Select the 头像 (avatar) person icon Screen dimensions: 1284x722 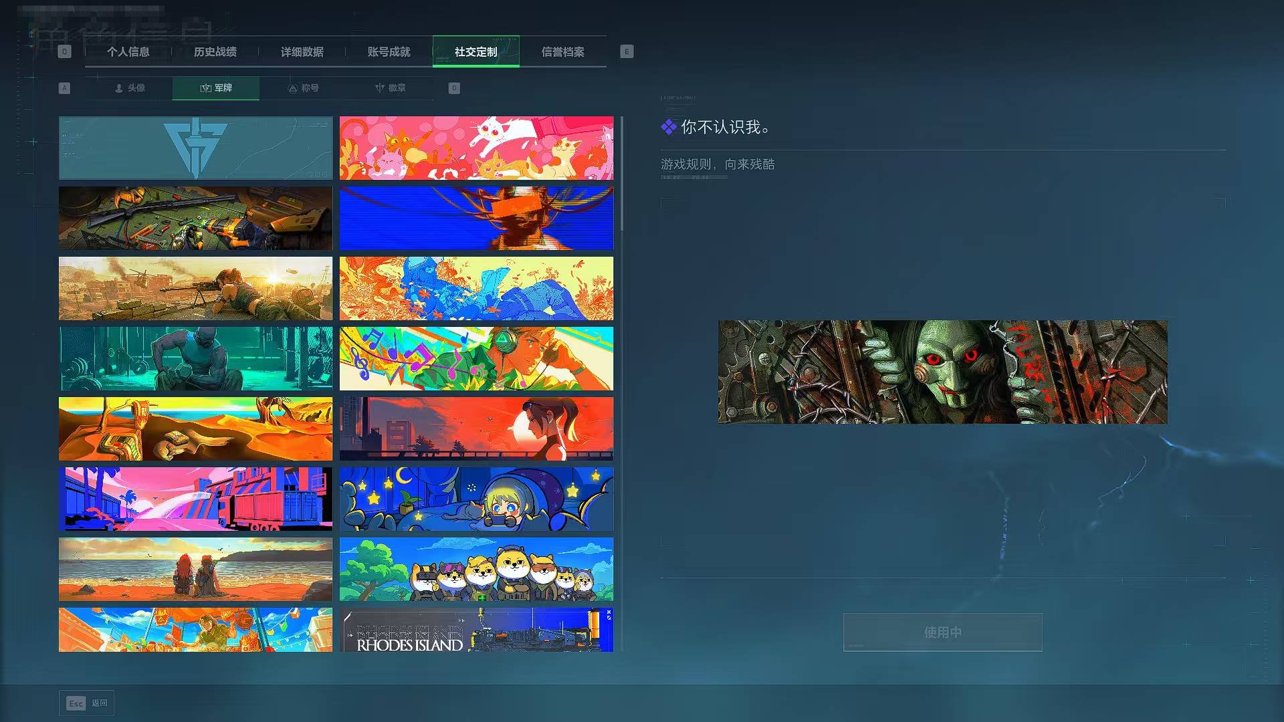pyautogui.click(x=118, y=88)
